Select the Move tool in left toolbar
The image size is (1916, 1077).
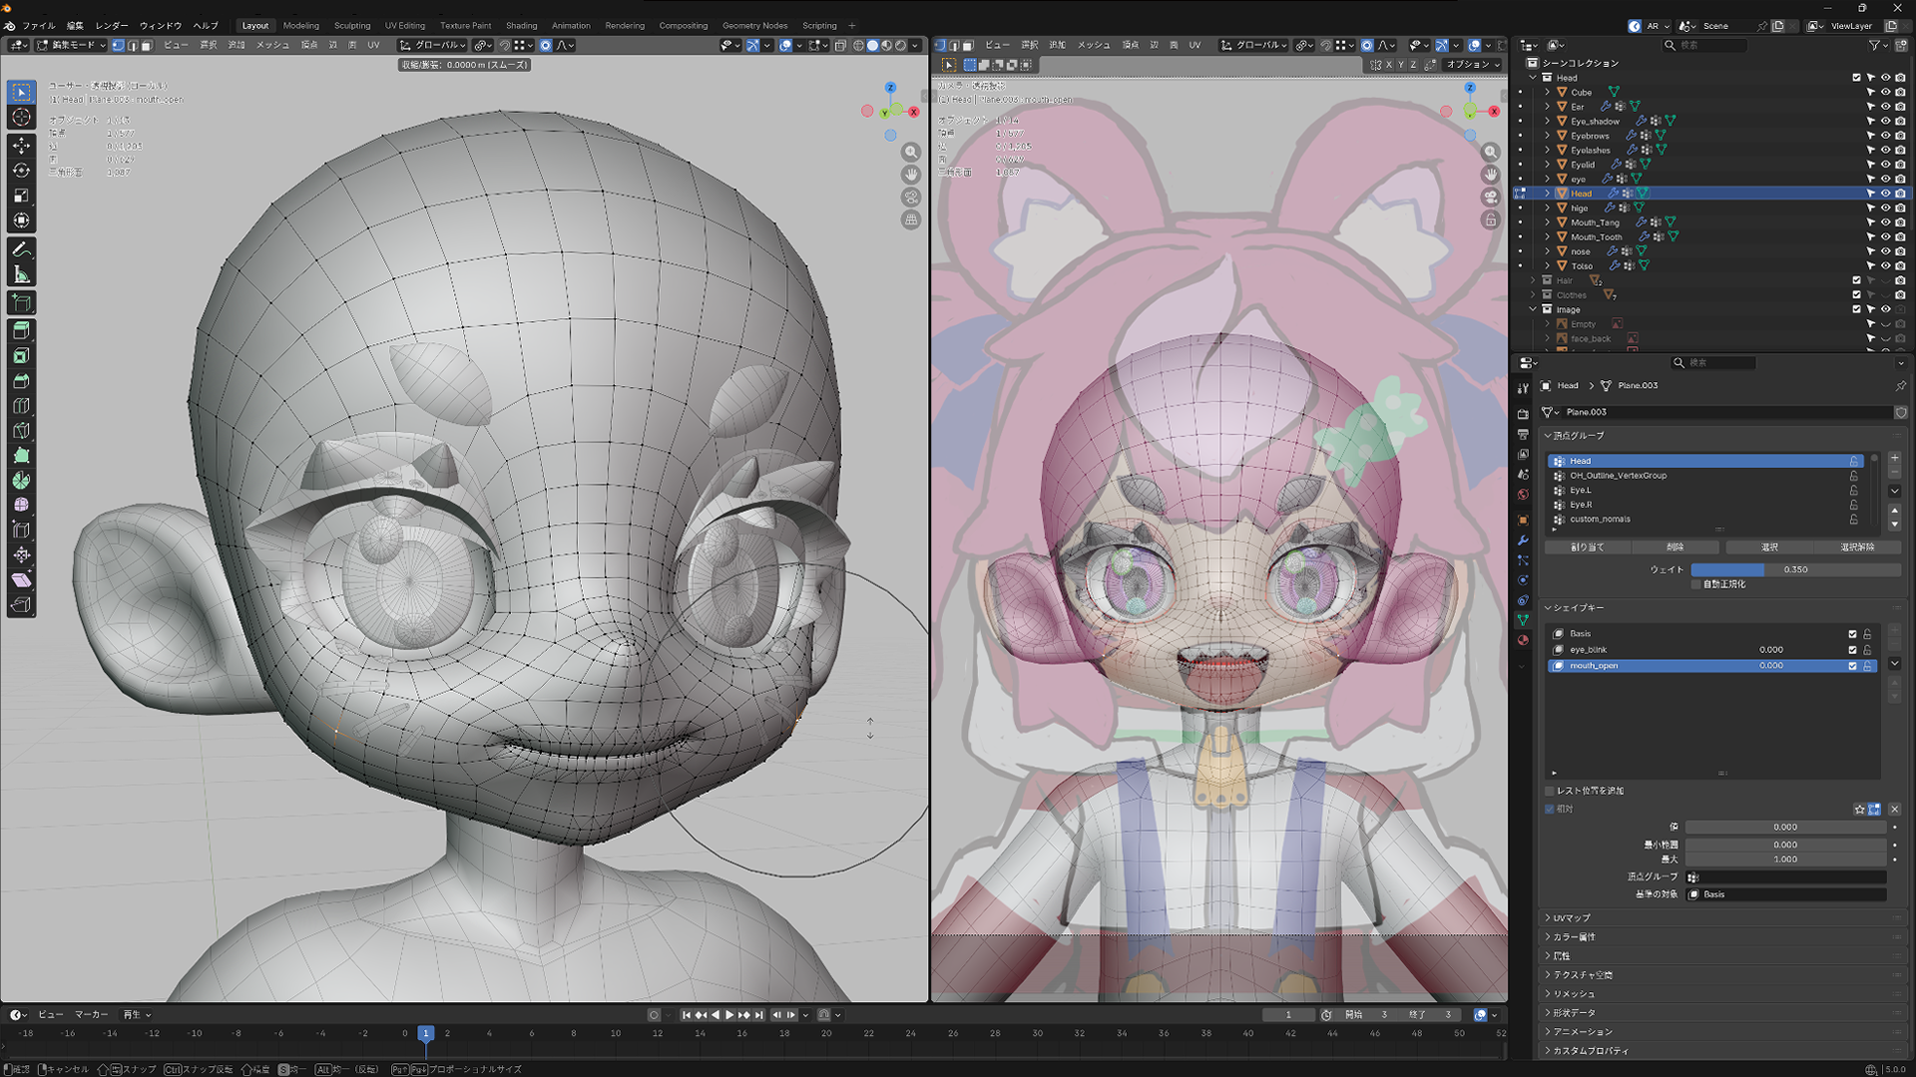point(21,146)
